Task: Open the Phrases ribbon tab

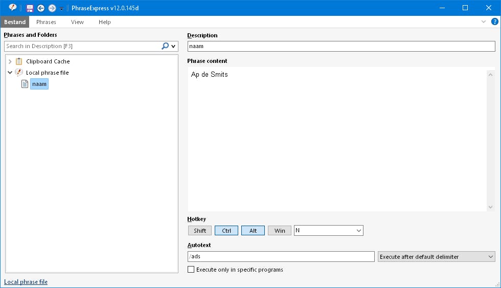Action: 46,22
